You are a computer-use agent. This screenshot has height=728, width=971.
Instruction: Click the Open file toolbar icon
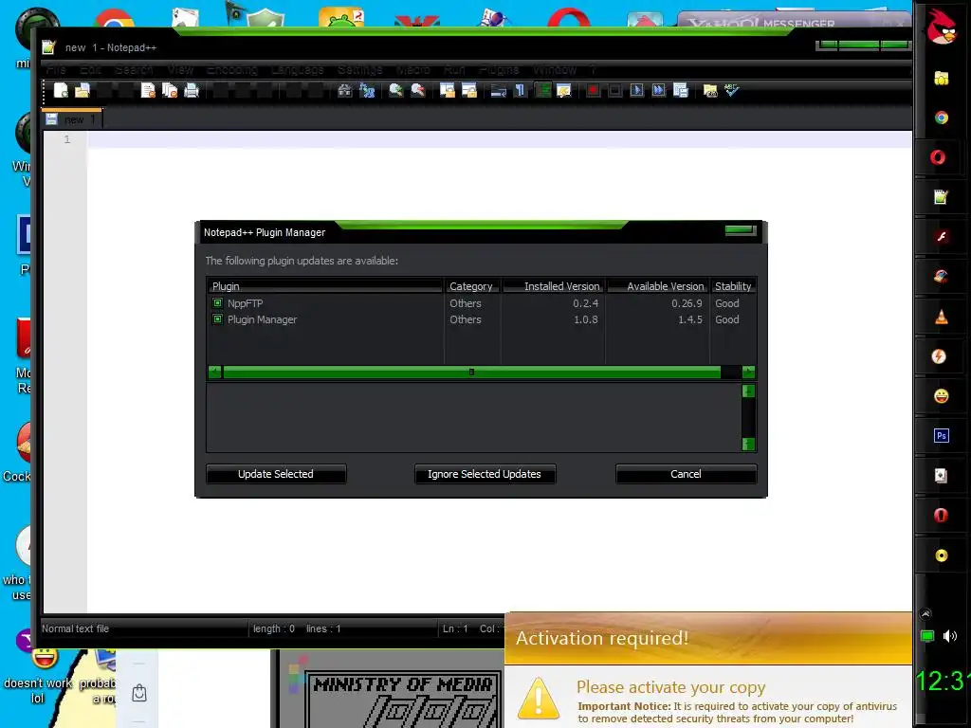pos(82,90)
